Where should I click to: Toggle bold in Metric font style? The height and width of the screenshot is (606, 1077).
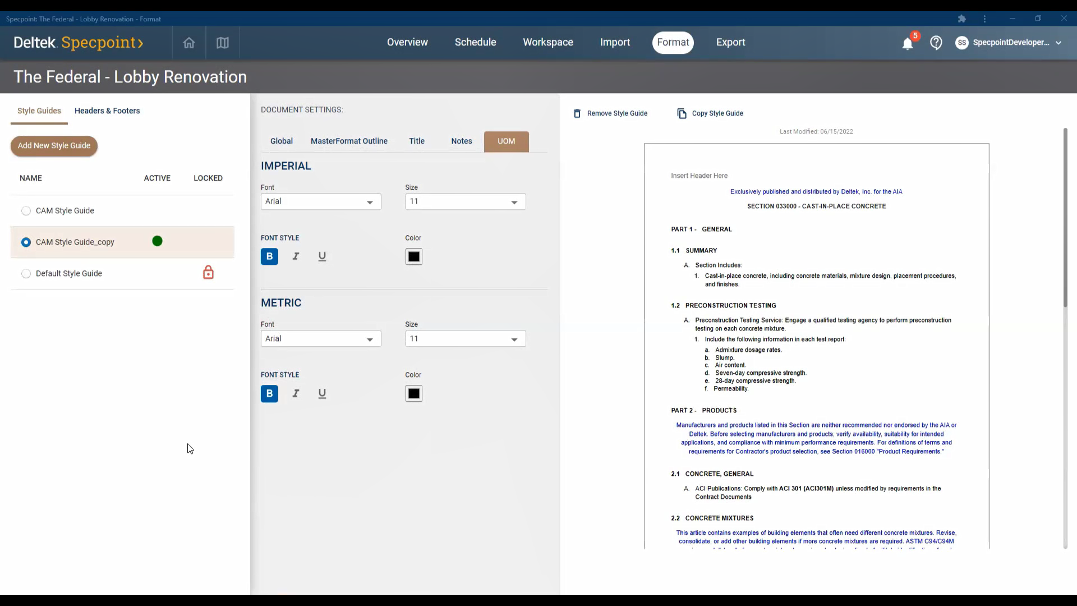coord(269,393)
